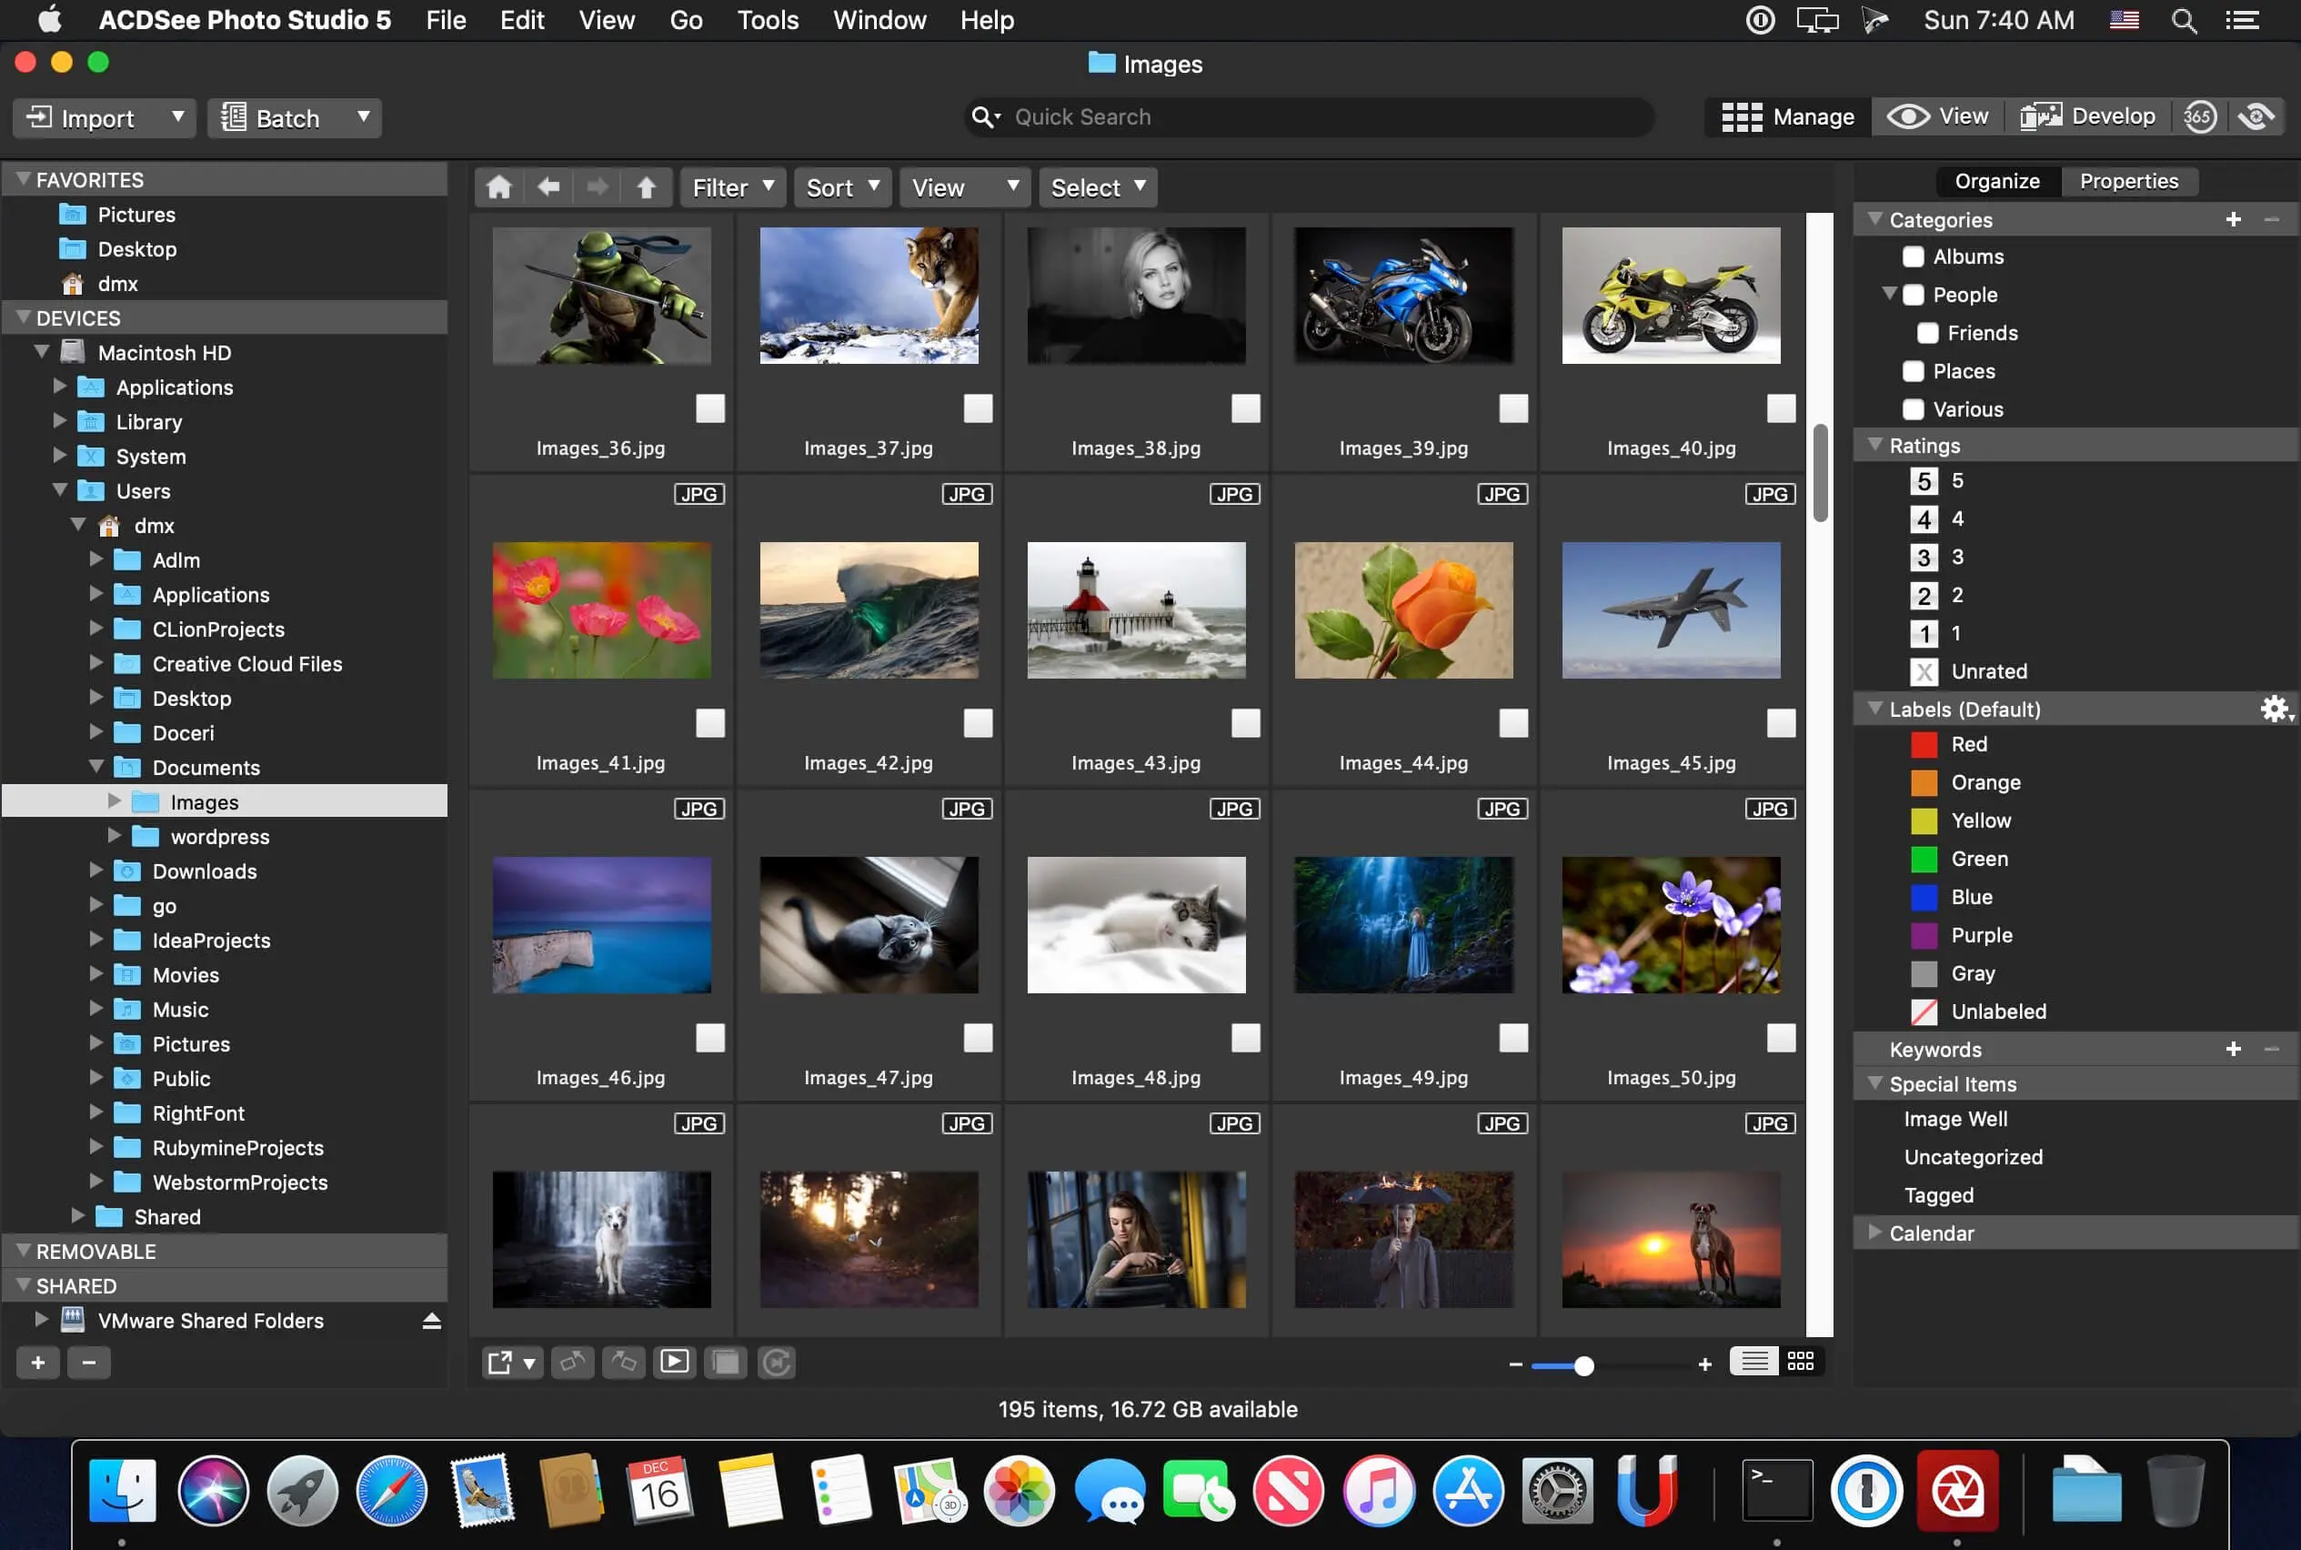The image size is (2301, 1550).
Task: Open the View menu item
Action: pyautogui.click(x=603, y=17)
